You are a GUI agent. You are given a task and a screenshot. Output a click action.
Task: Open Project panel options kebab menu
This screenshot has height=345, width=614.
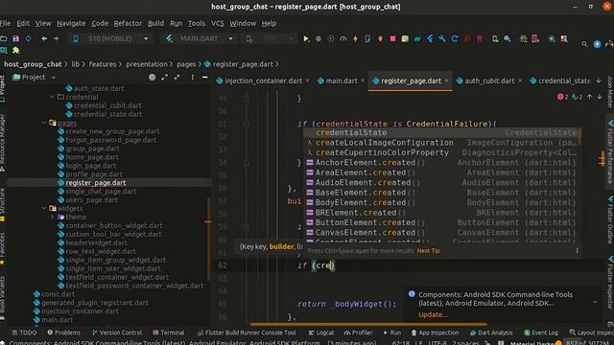point(192,78)
